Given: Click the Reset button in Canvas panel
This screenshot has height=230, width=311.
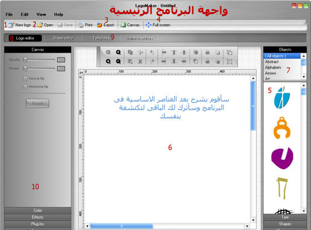Looking at the screenshot, I should [37, 103].
